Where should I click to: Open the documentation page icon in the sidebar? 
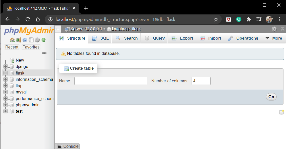(x=31, y=40)
